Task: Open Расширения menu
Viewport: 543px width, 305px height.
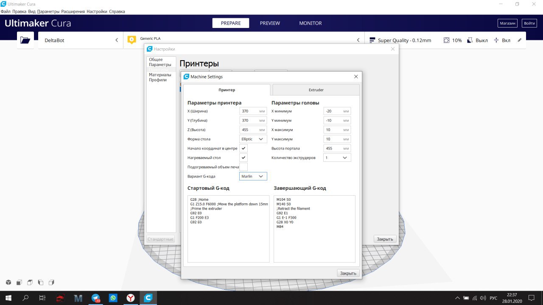Action: (x=73, y=11)
